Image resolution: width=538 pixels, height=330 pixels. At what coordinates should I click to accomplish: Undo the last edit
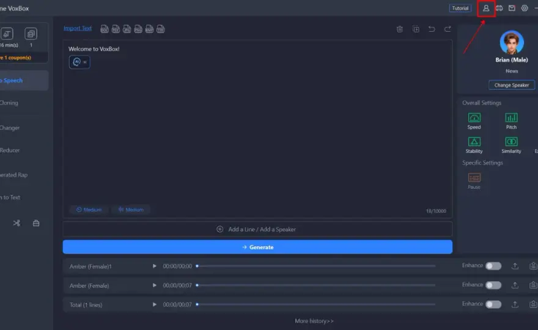point(432,29)
